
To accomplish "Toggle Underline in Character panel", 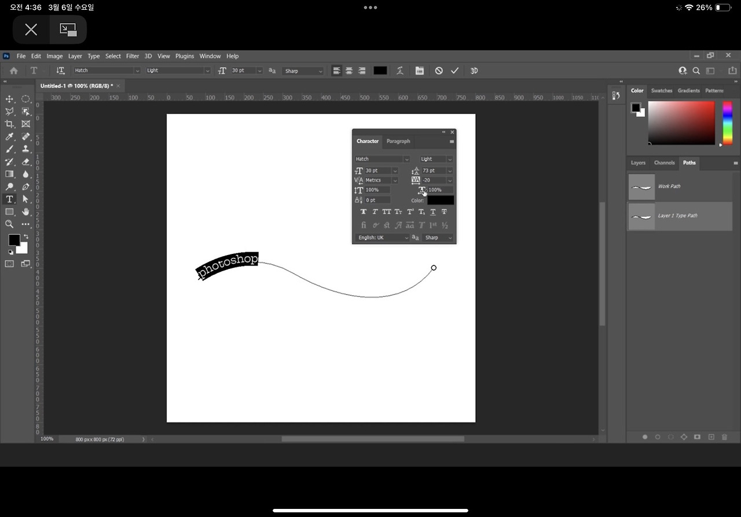I will (x=433, y=212).
